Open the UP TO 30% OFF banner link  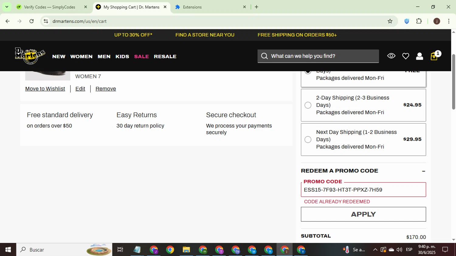click(133, 35)
